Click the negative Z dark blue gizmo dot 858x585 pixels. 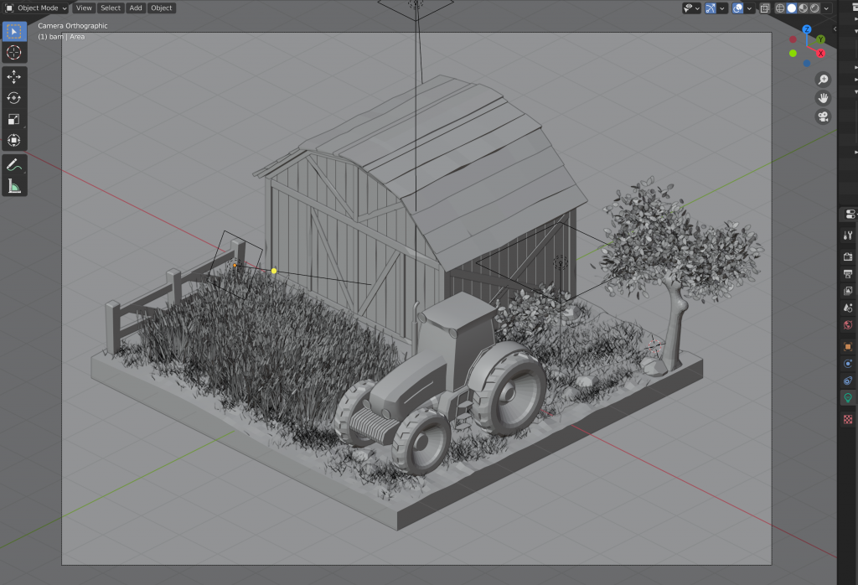[807, 64]
